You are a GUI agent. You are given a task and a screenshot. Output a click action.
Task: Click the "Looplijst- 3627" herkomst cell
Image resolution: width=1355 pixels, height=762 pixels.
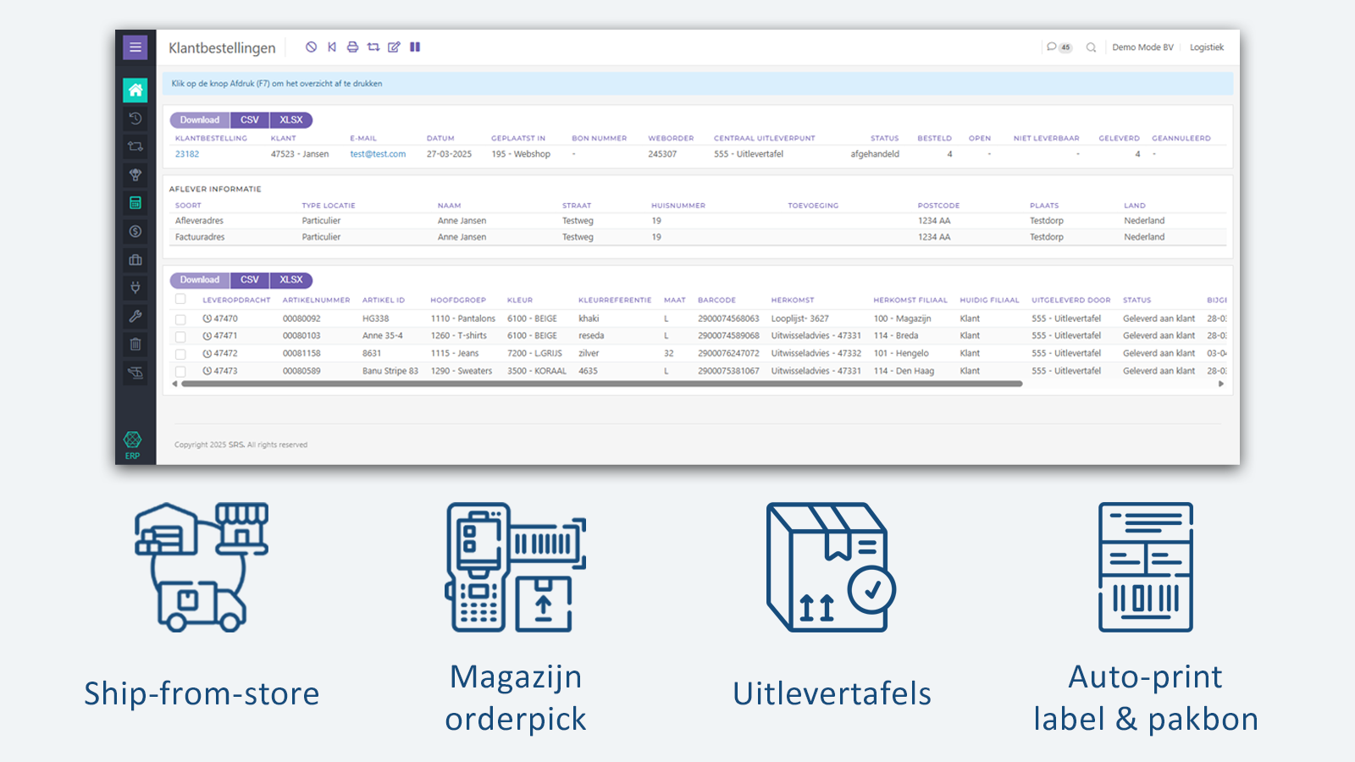coord(800,319)
